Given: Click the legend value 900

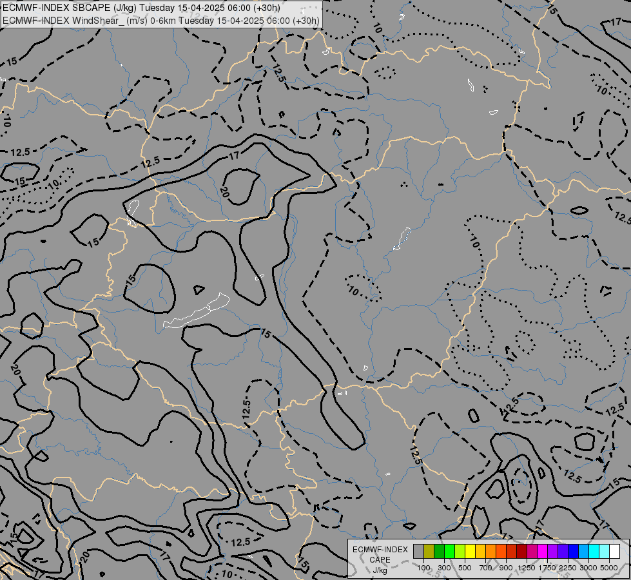Looking at the screenshot, I should click(506, 568).
